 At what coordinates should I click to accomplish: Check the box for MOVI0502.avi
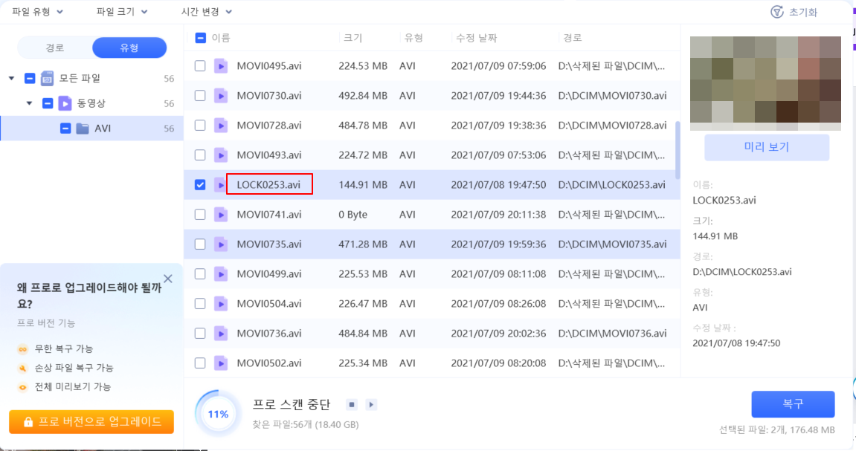(x=200, y=363)
